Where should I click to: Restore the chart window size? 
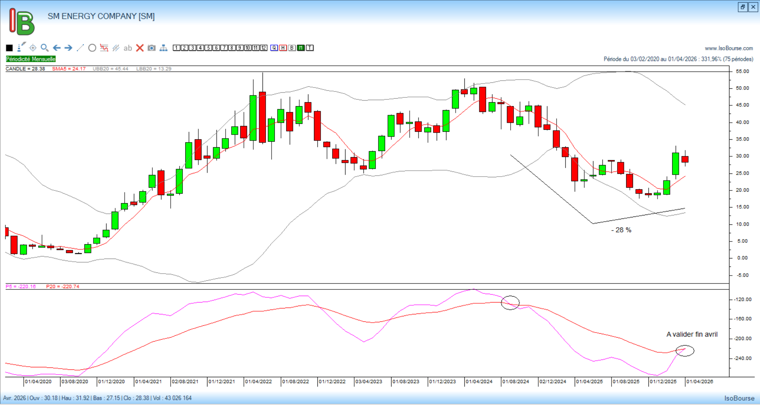pos(743,7)
